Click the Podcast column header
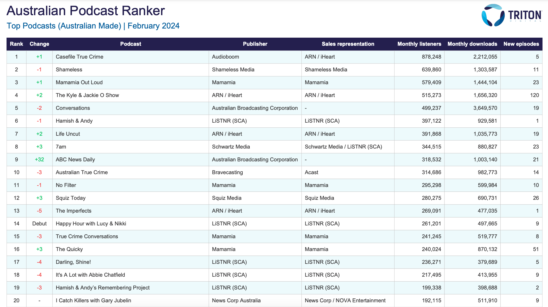Viewport: 548px width, 307px height. coord(131,44)
